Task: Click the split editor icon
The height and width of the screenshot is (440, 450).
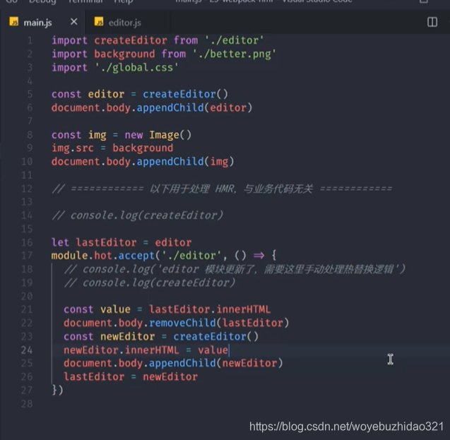Action: [x=432, y=22]
